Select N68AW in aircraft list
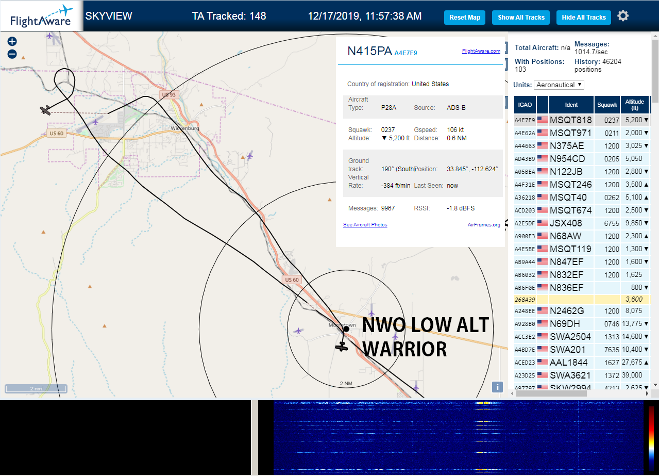 click(x=582, y=236)
